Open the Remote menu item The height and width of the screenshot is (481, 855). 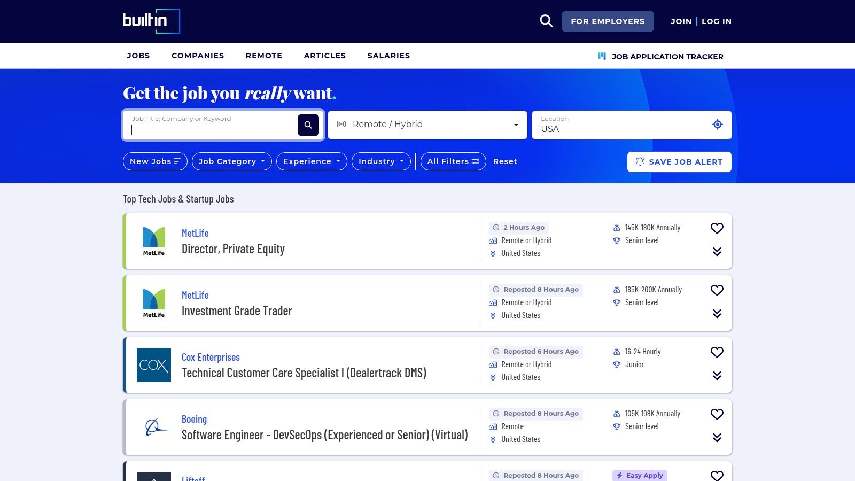[x=264, y=56]
